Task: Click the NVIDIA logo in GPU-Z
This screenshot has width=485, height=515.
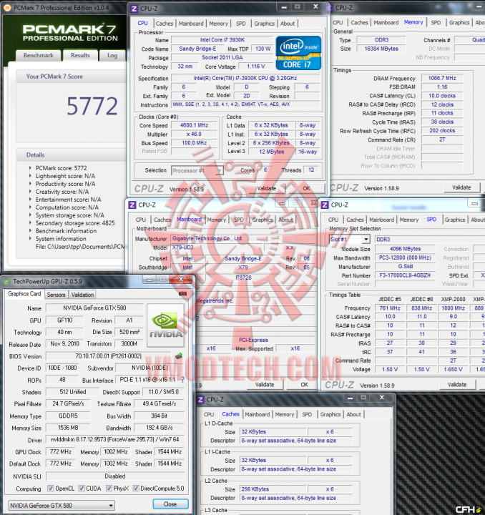Action: pyautogui.click(x=165, y=325)
